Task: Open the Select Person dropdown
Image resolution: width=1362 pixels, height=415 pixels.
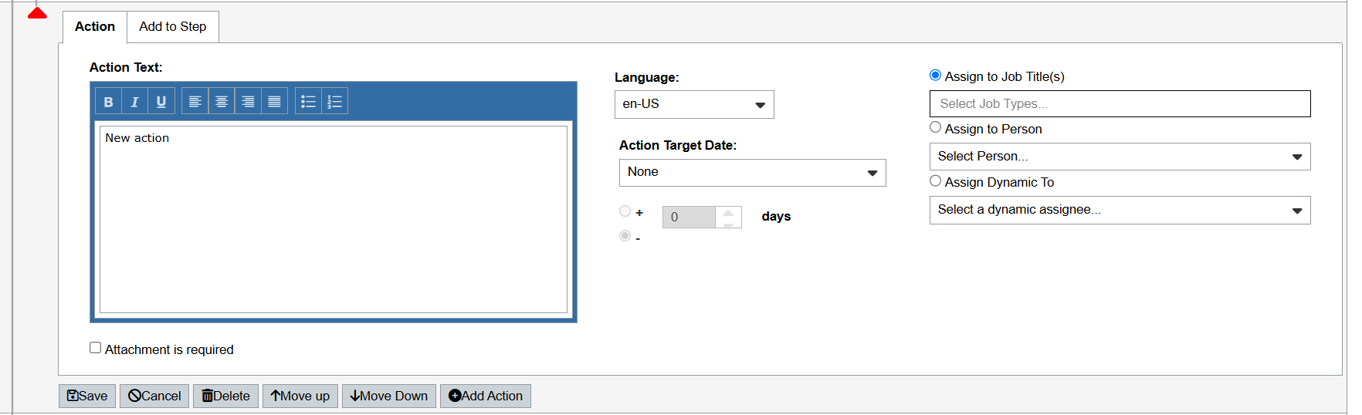Action: (x=1119, y=157)
